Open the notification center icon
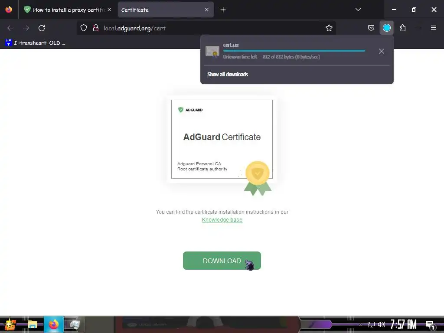444x333 pixels. pos(430,325)
